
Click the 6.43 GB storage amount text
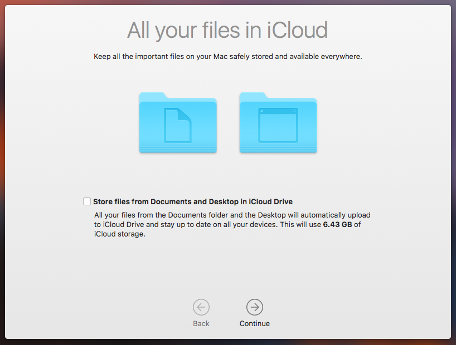(x=338, y=225)
